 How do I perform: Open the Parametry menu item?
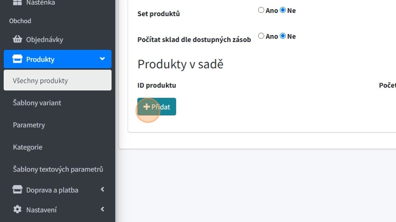point(29,125)
